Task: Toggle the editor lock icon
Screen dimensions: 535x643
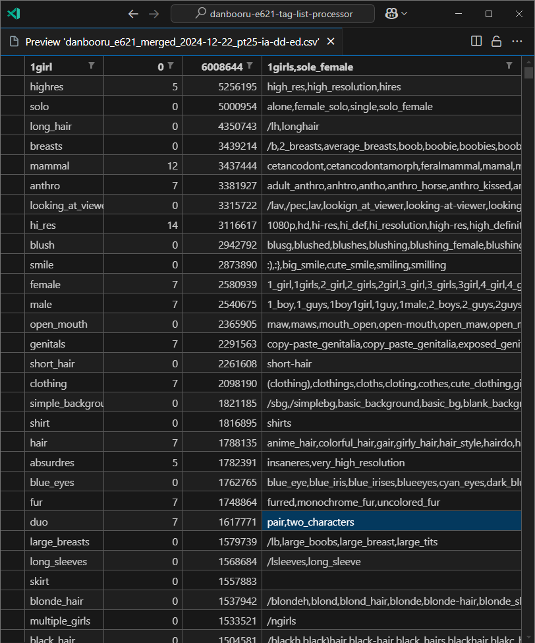Action: pyautogui.click(x=497, y=42)
